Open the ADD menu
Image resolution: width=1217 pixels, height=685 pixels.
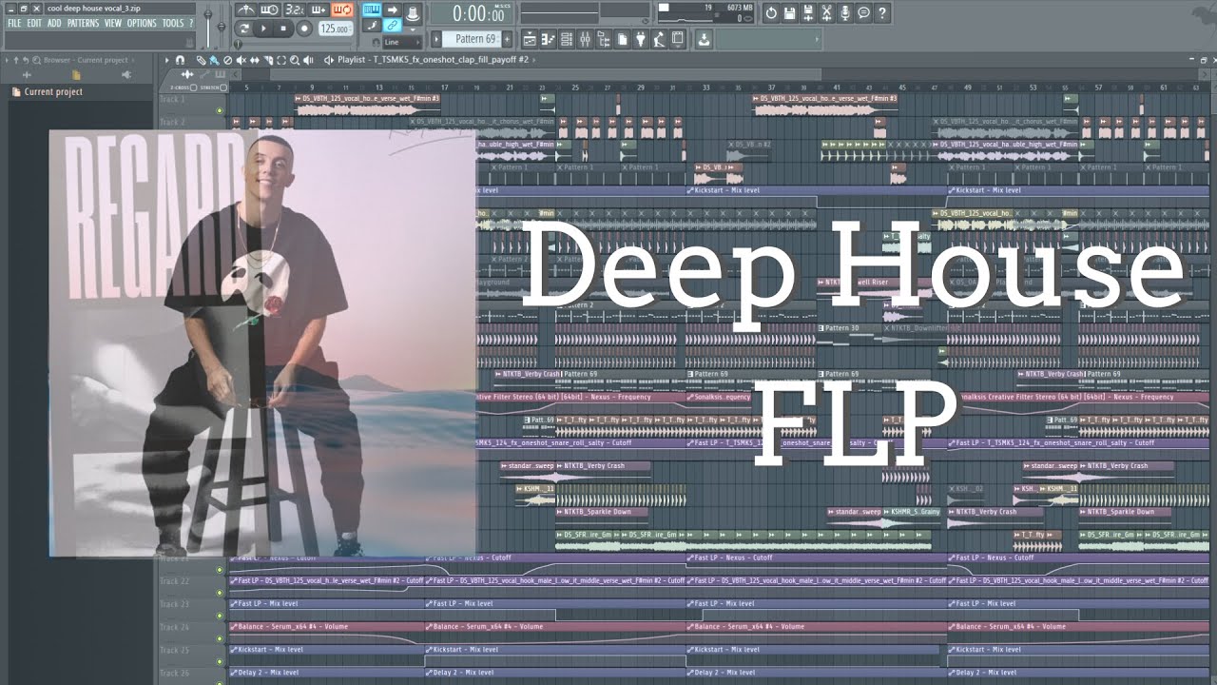54,23
